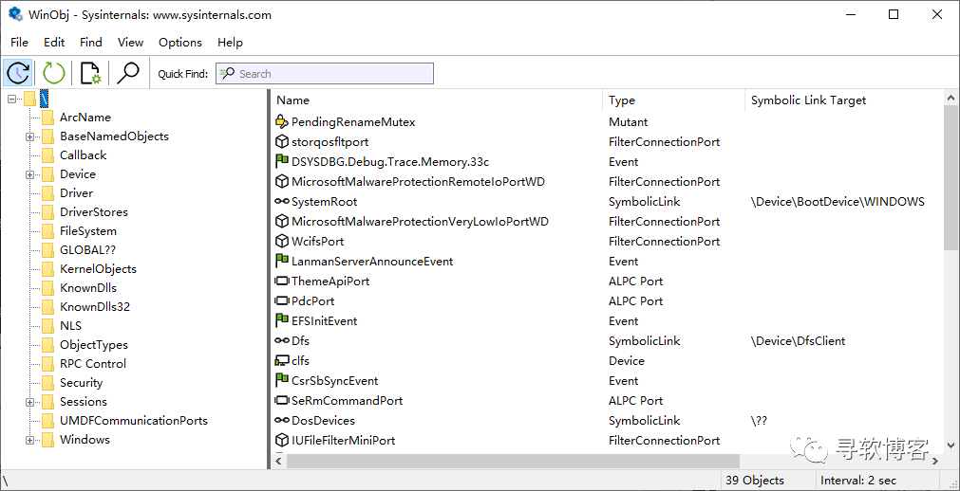Click the KnownDlls folder icon in tree
The height and width of the screenshot is (491, 960).
click(x=47, y=287)
